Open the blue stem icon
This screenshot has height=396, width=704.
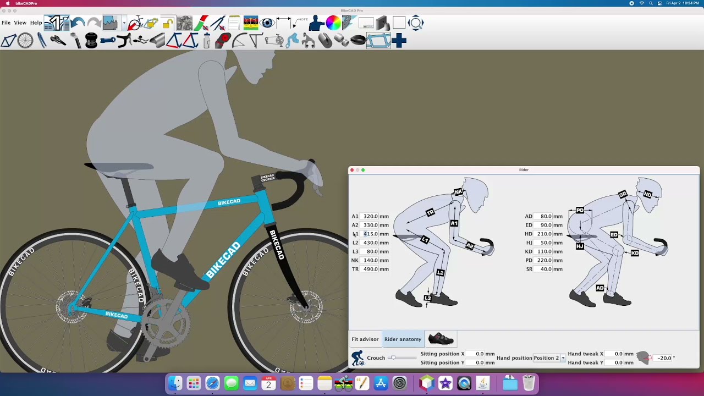[108, 41]
